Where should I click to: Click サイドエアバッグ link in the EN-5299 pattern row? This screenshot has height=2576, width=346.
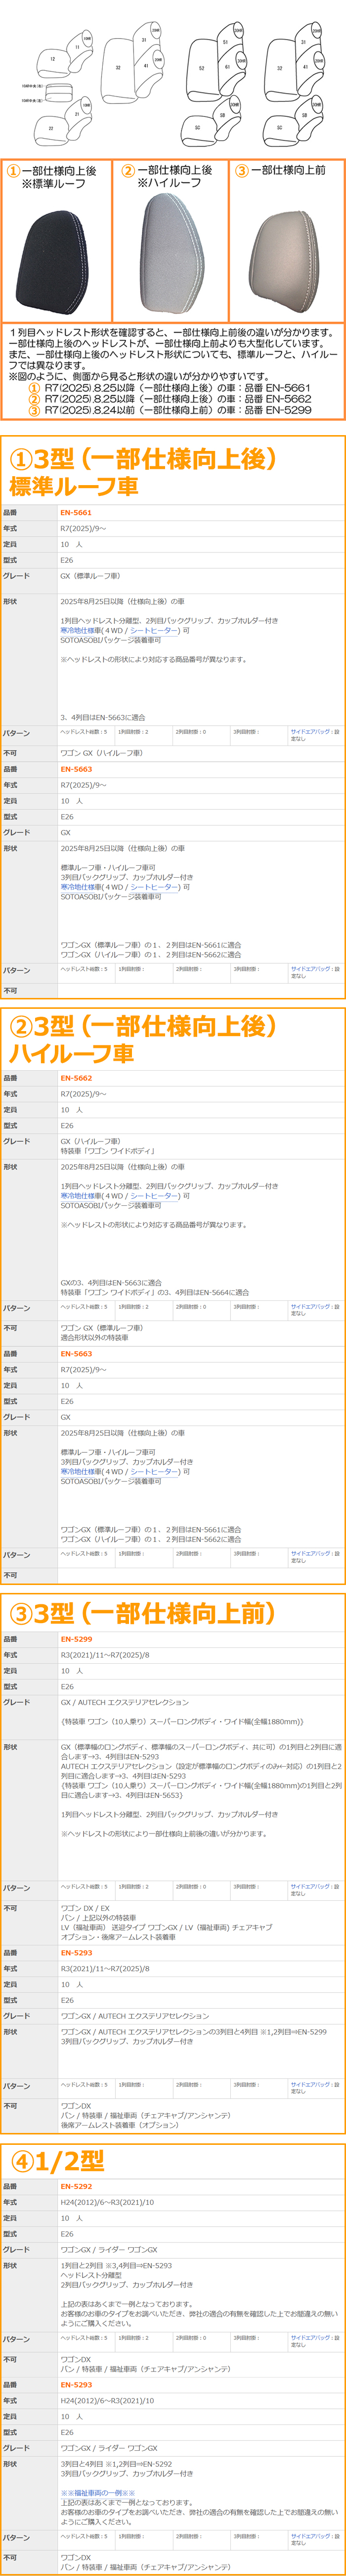[x=310, y=1887]
